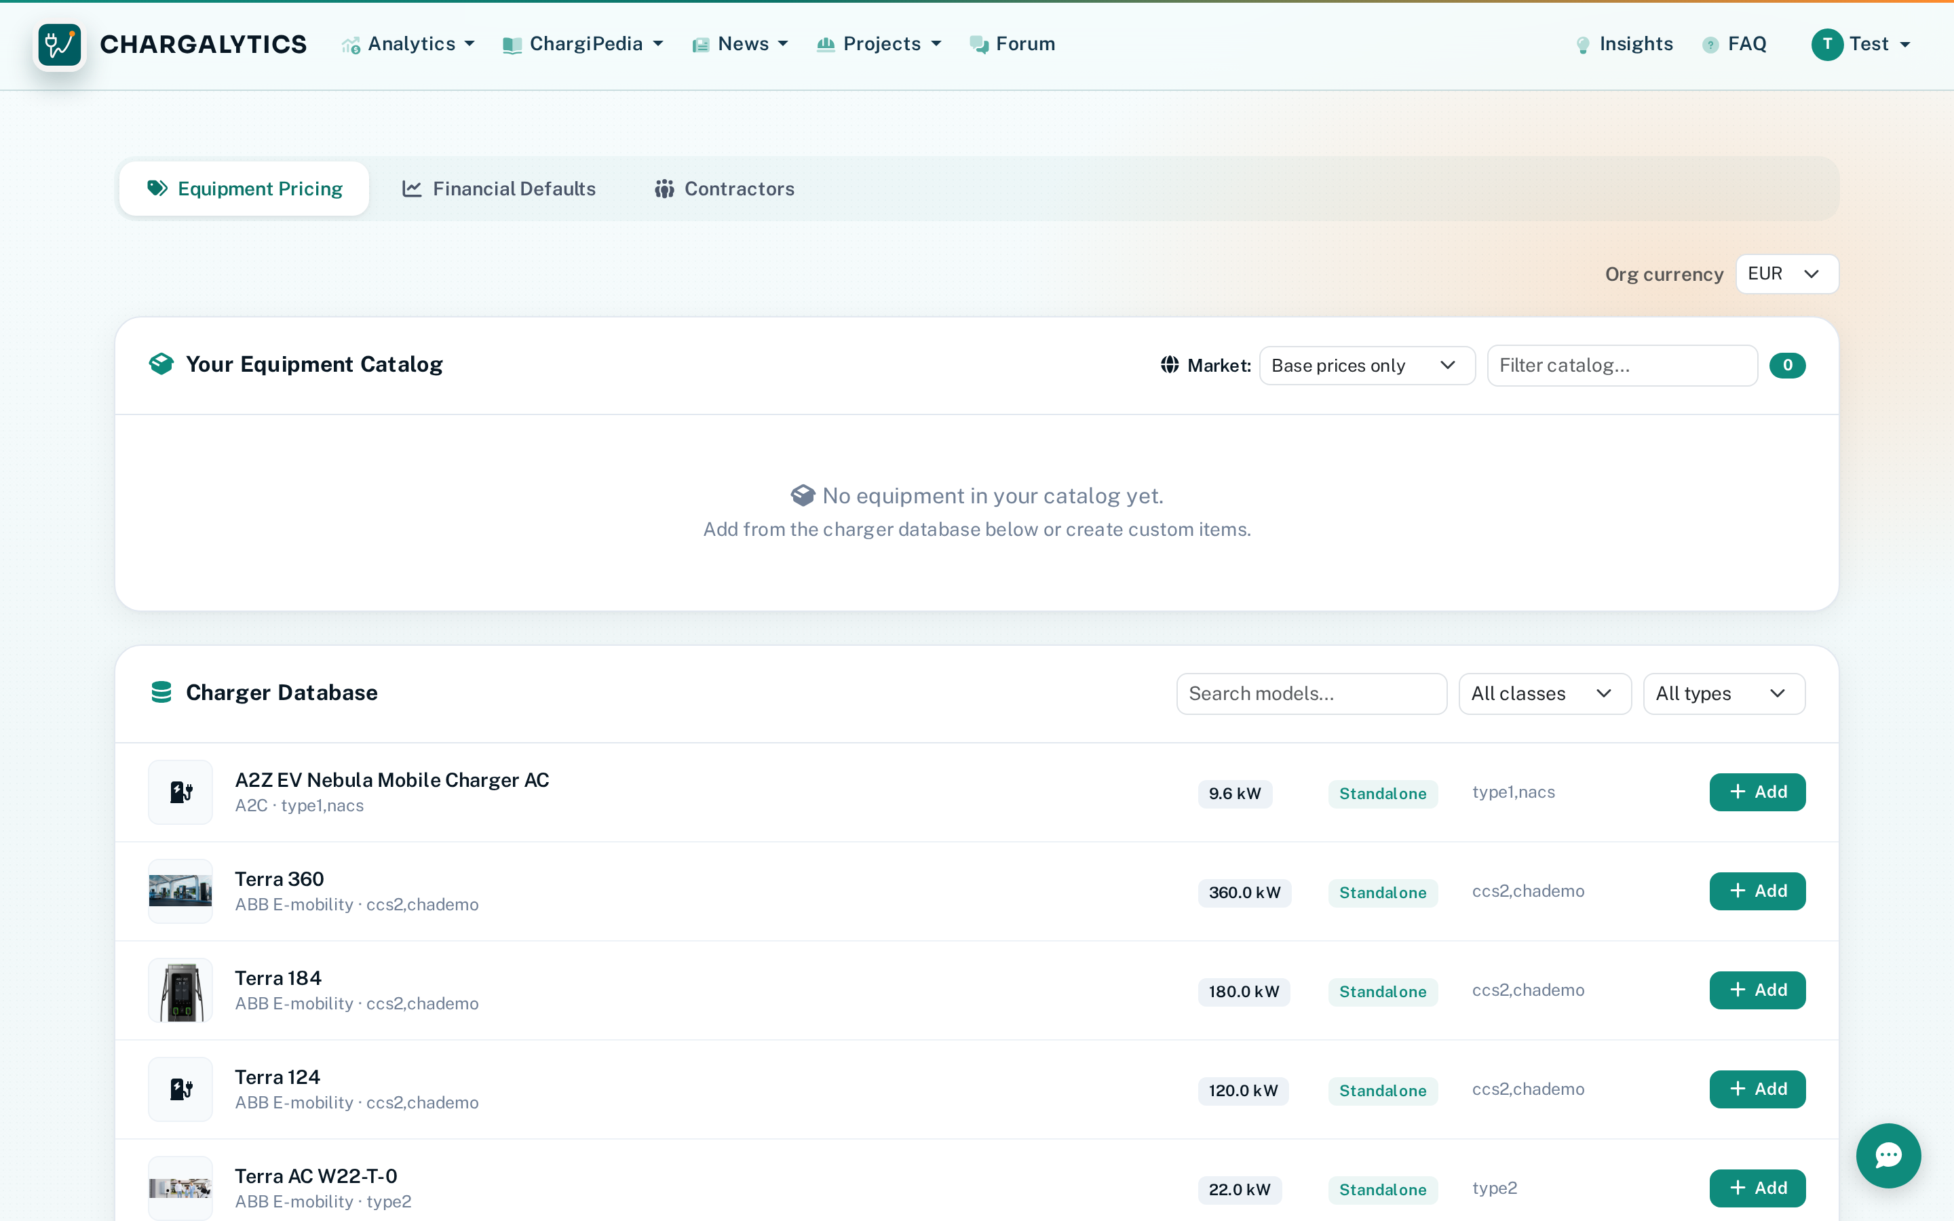Add A2Z EV Nebula Mobile Charger AC
This screenshot has height=1221, width=1954.
1757,792
